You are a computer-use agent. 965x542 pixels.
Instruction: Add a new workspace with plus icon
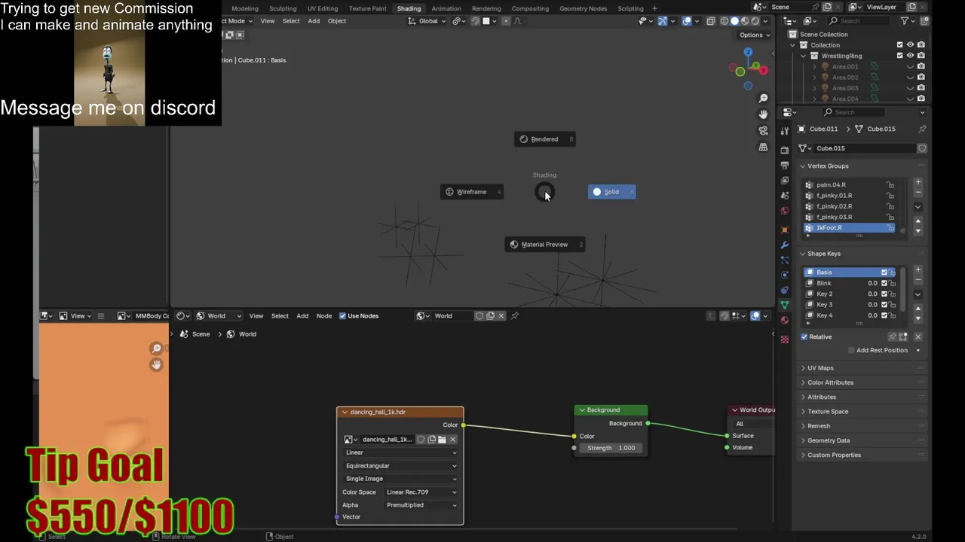click(654, 8)
